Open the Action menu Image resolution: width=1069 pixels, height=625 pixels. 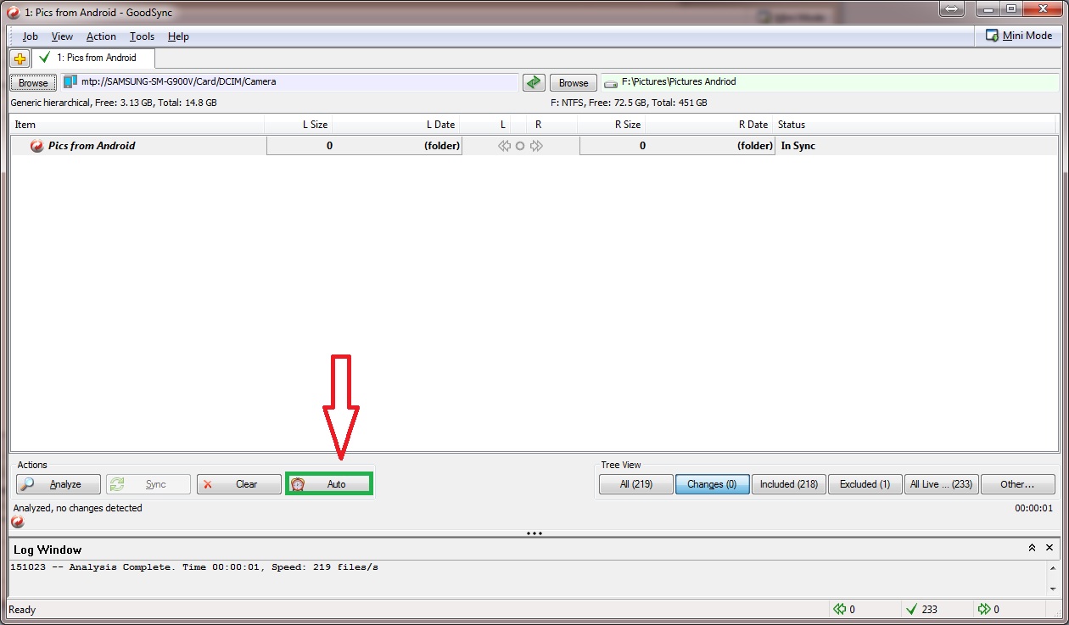coord(101,36)
